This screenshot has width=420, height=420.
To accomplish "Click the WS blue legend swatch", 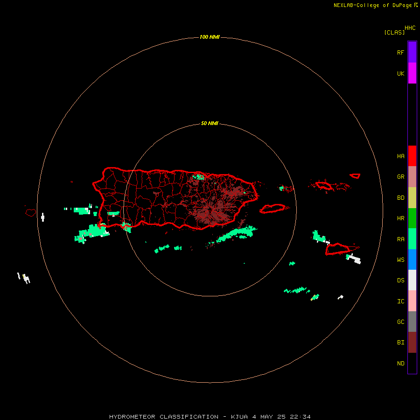I will 412,259.
